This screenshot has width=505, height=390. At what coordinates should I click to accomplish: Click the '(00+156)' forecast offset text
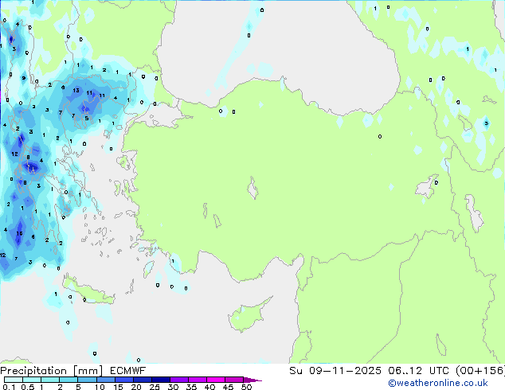pos(480,371)
